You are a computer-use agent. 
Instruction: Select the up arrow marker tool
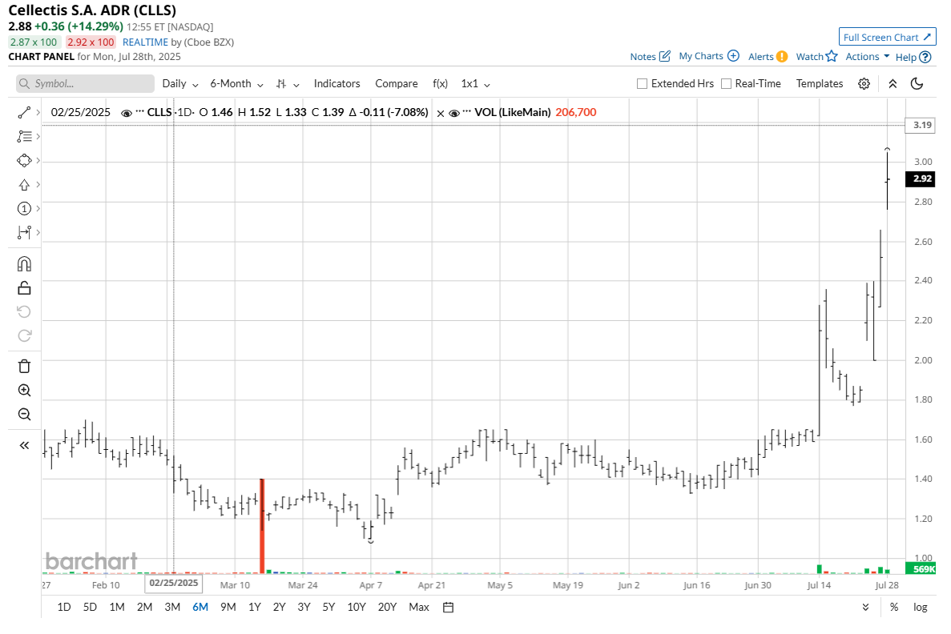[x=24, y=185]
